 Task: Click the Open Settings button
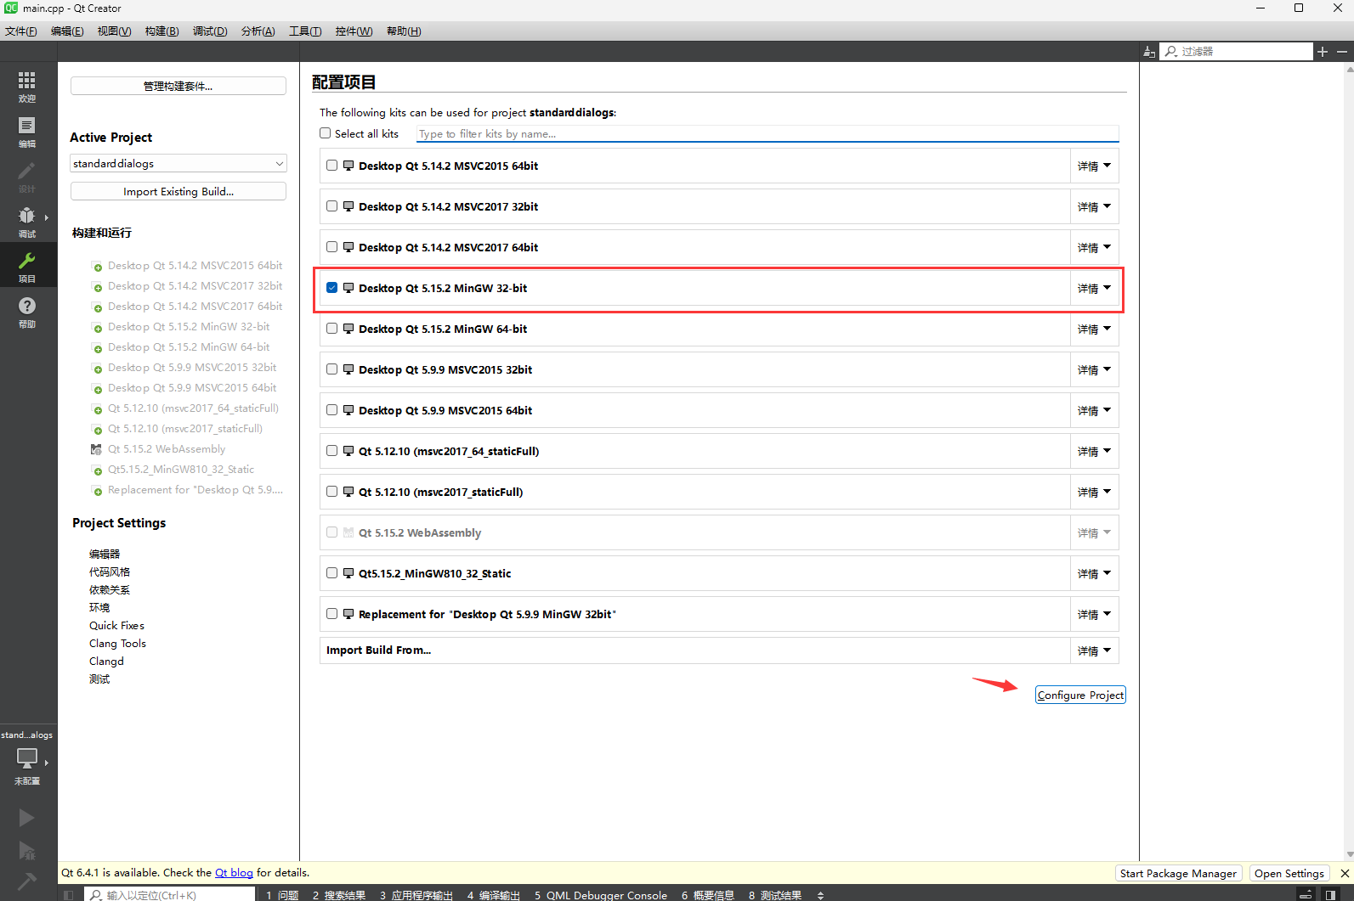tap(1289, 873)
